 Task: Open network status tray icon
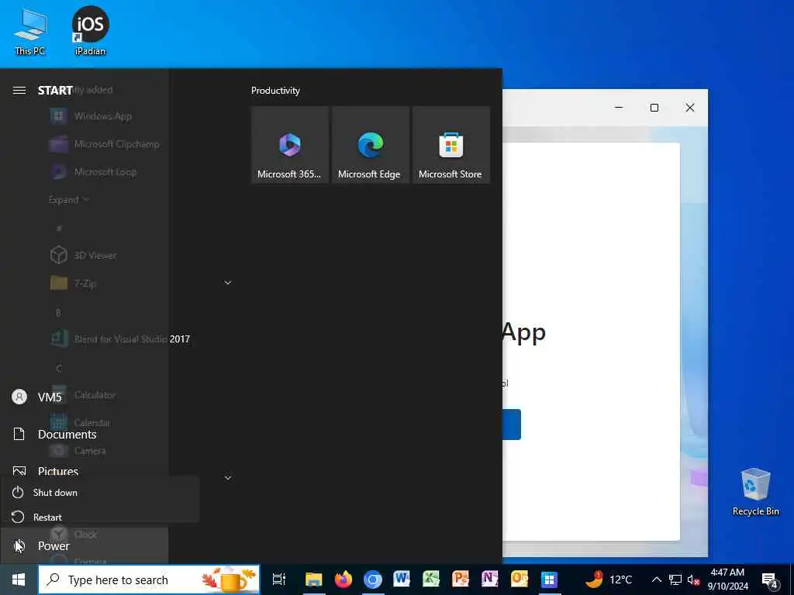pos(675,580)
